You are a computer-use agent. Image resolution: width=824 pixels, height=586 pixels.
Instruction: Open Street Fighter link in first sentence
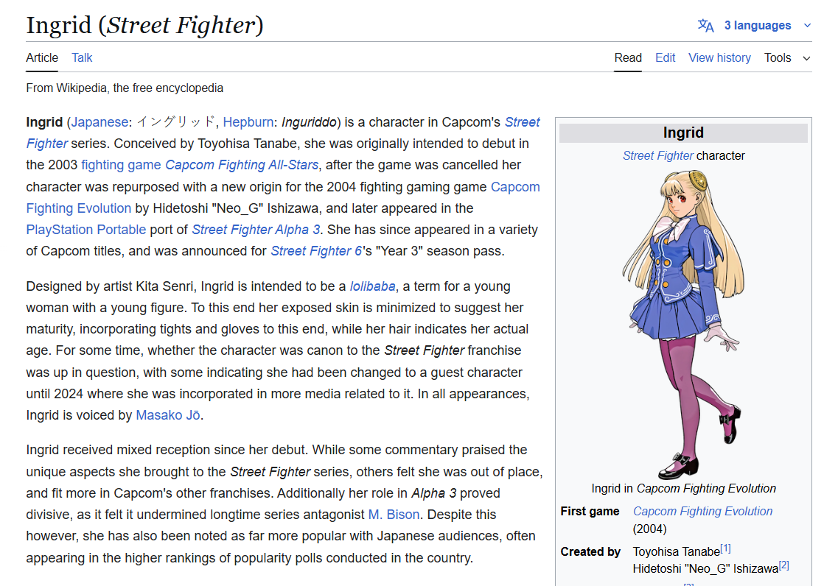tap(523, 122)
